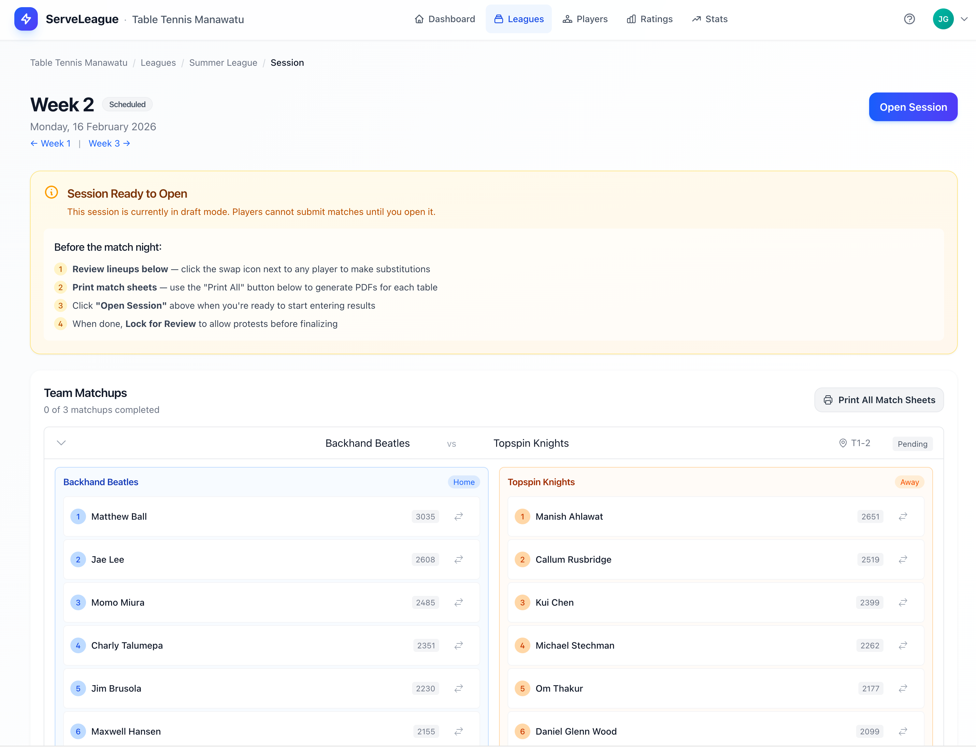The width and height of the screenshot is (976, 747).
Task: Click Print All Match Sheets
Action: tap(879, 400)
